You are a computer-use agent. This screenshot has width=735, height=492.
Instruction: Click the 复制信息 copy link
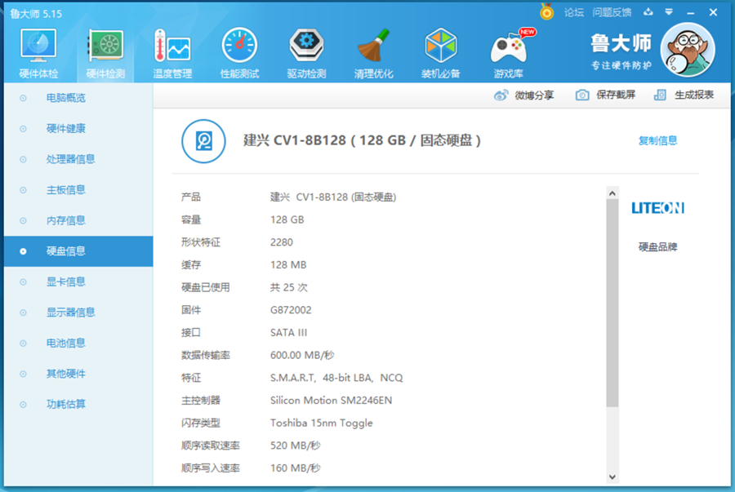click(x=658, y=140)
